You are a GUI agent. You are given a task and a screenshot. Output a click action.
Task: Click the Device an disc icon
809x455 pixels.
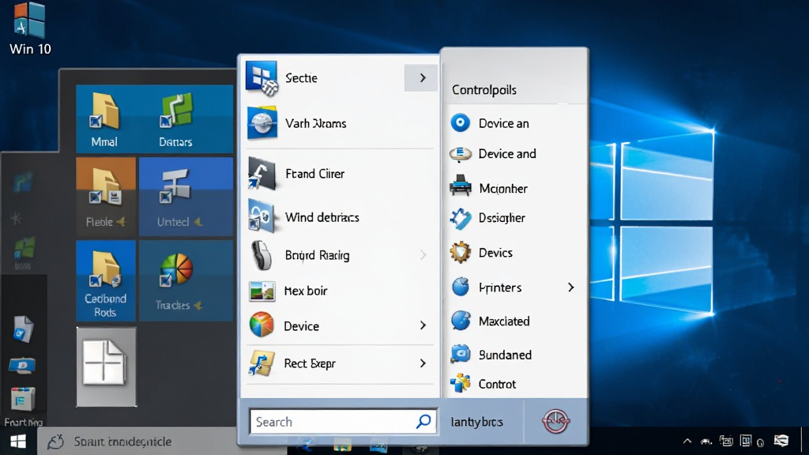[461, 122]
